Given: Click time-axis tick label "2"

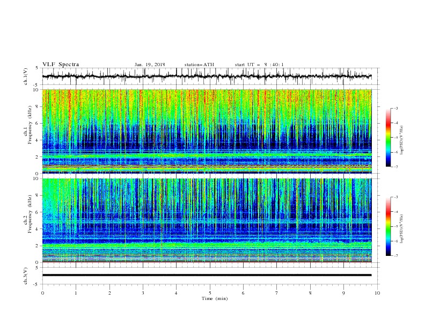Looking at the screenshot, I should (109, 293).
